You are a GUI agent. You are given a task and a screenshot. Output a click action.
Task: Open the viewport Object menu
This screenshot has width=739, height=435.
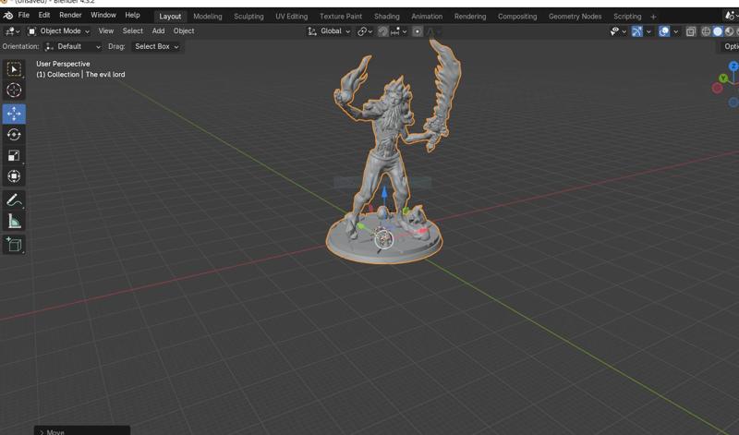[184, 31]
